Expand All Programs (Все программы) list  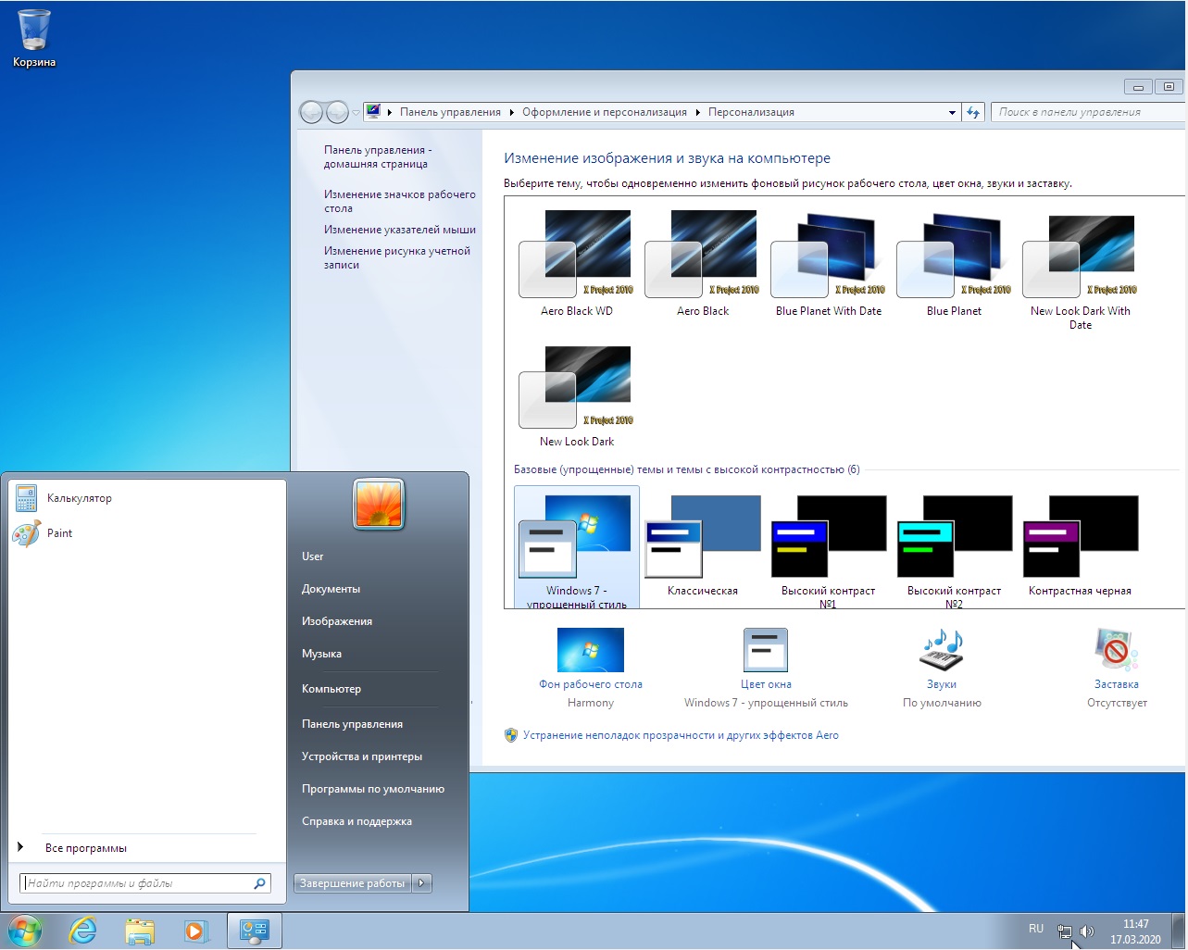(x=85, y=848)
